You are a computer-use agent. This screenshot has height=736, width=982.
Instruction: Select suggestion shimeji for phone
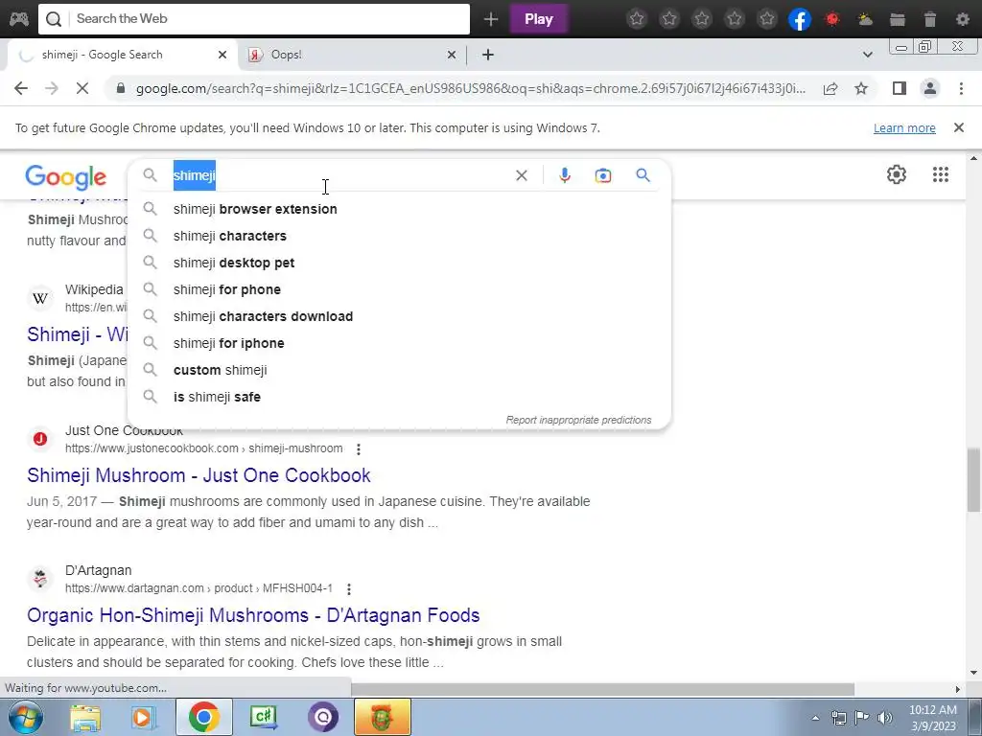[399, 289]
